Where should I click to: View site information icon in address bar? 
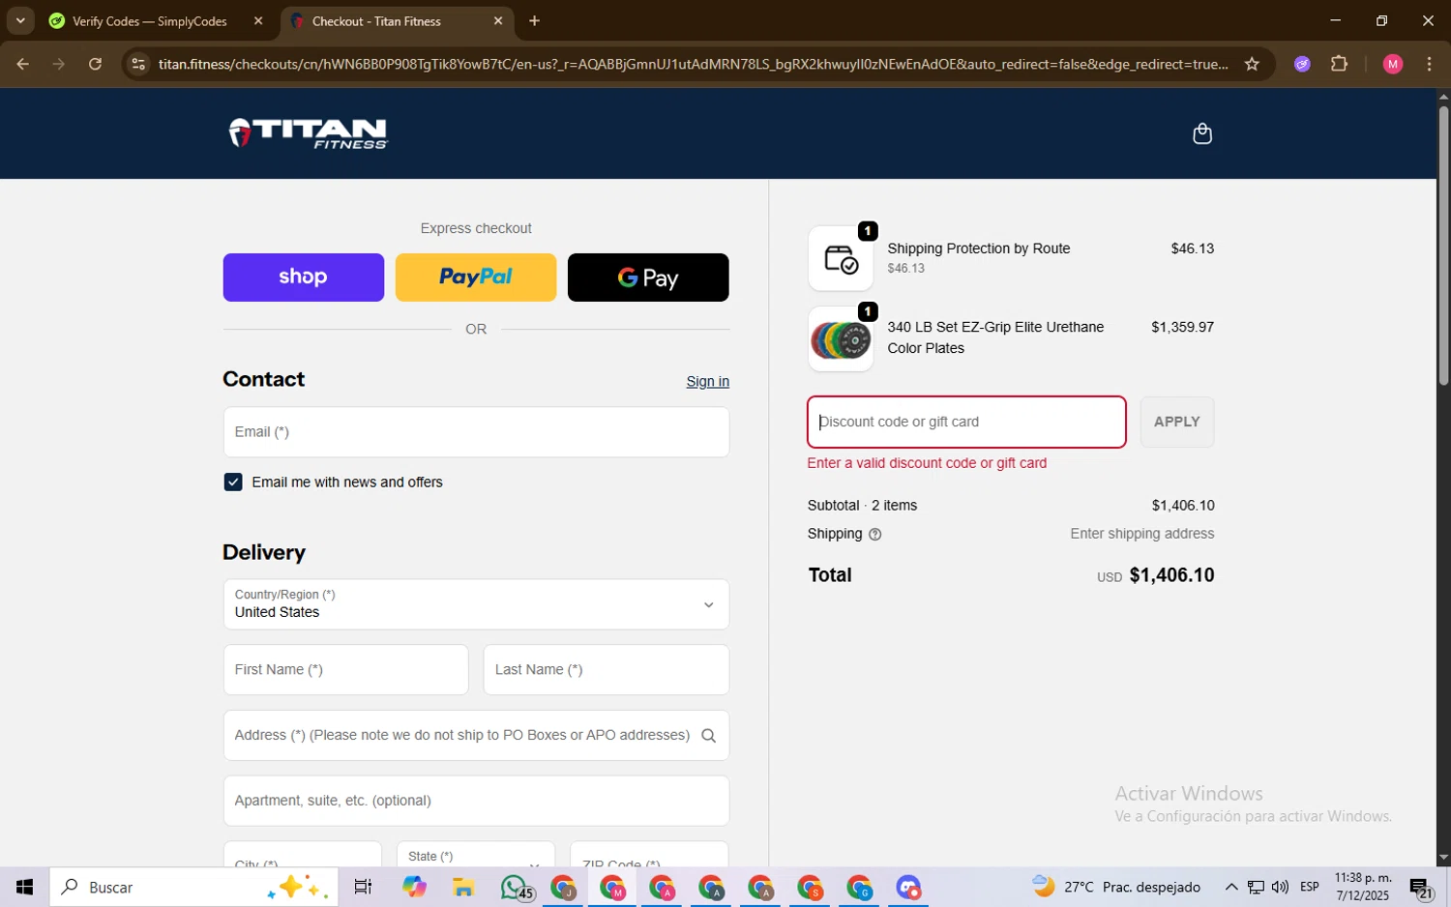[x=138, y=64]
